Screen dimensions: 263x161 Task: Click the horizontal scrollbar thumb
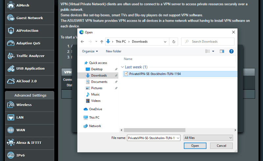(x=155, y=130)
